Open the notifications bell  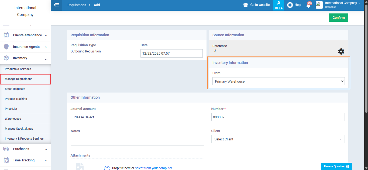tap(308, 5)
